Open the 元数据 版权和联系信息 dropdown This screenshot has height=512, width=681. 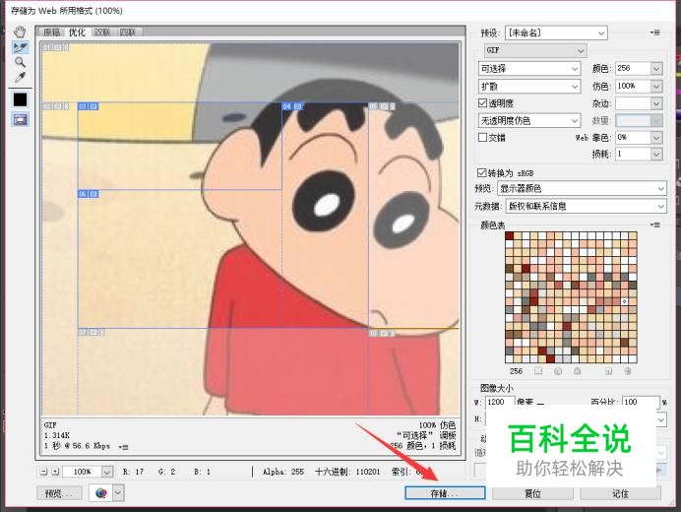(x=586, y=206)
